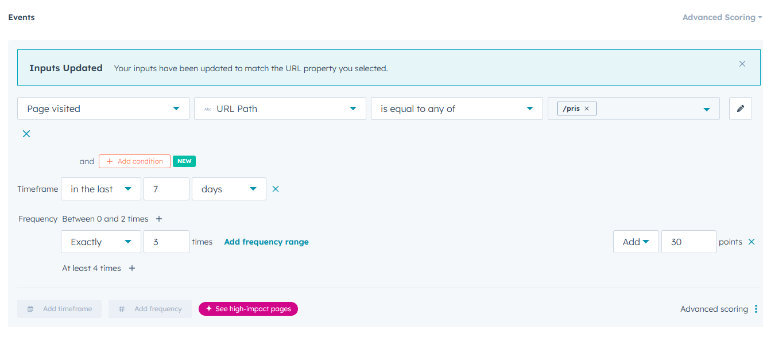Remove the /pris URL path tag
Image resolution: width=763 pixels, height=337 pixels.
[586, 107]
